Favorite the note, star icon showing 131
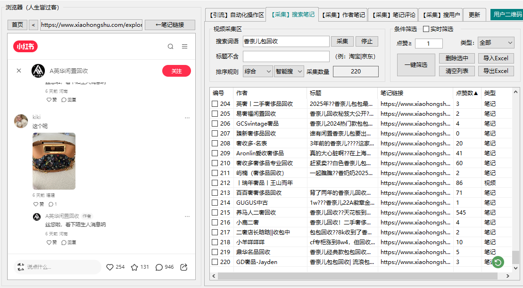 [134, 267]
